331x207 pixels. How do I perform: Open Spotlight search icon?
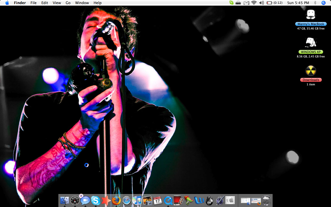[324, 3]
